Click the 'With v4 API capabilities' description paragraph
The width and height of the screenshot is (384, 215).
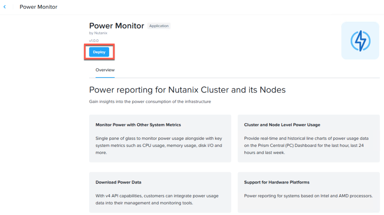point(157,199)
